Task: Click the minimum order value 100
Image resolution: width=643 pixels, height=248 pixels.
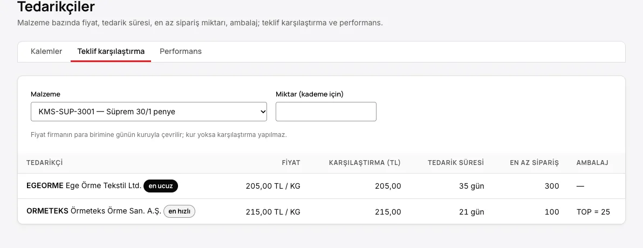Action: click(552, 212)
